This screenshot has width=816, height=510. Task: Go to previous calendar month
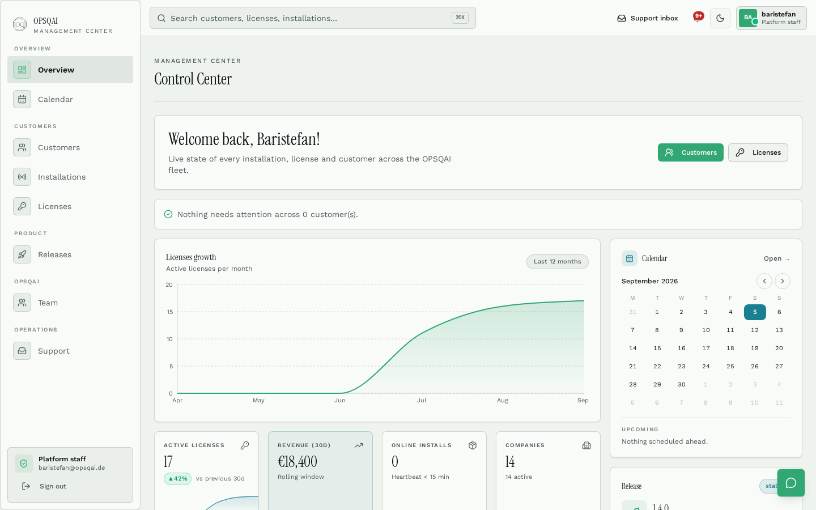click(x=764, y=281)
